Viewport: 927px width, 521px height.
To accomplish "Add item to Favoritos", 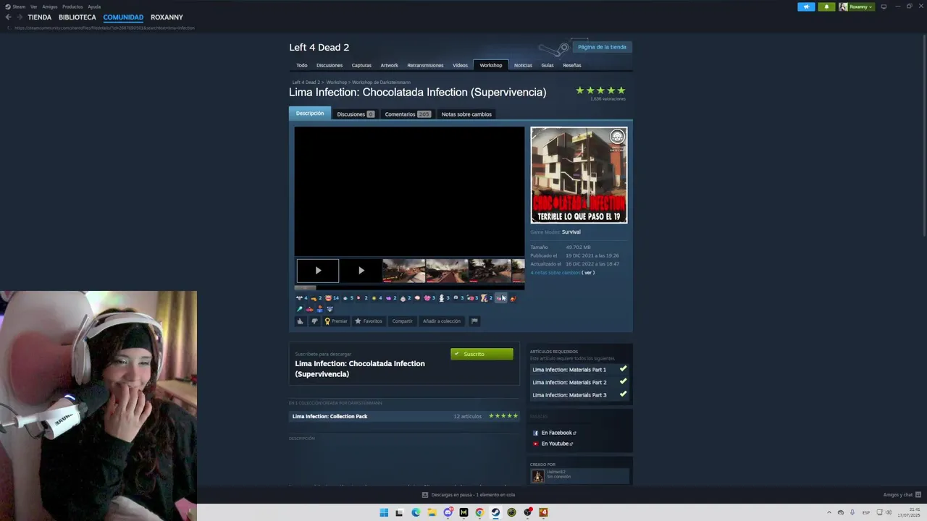I will [369, 321].
